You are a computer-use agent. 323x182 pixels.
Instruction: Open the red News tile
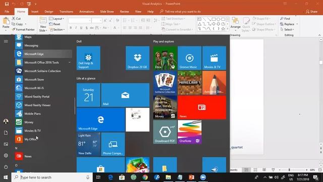(x=202, y=107)
